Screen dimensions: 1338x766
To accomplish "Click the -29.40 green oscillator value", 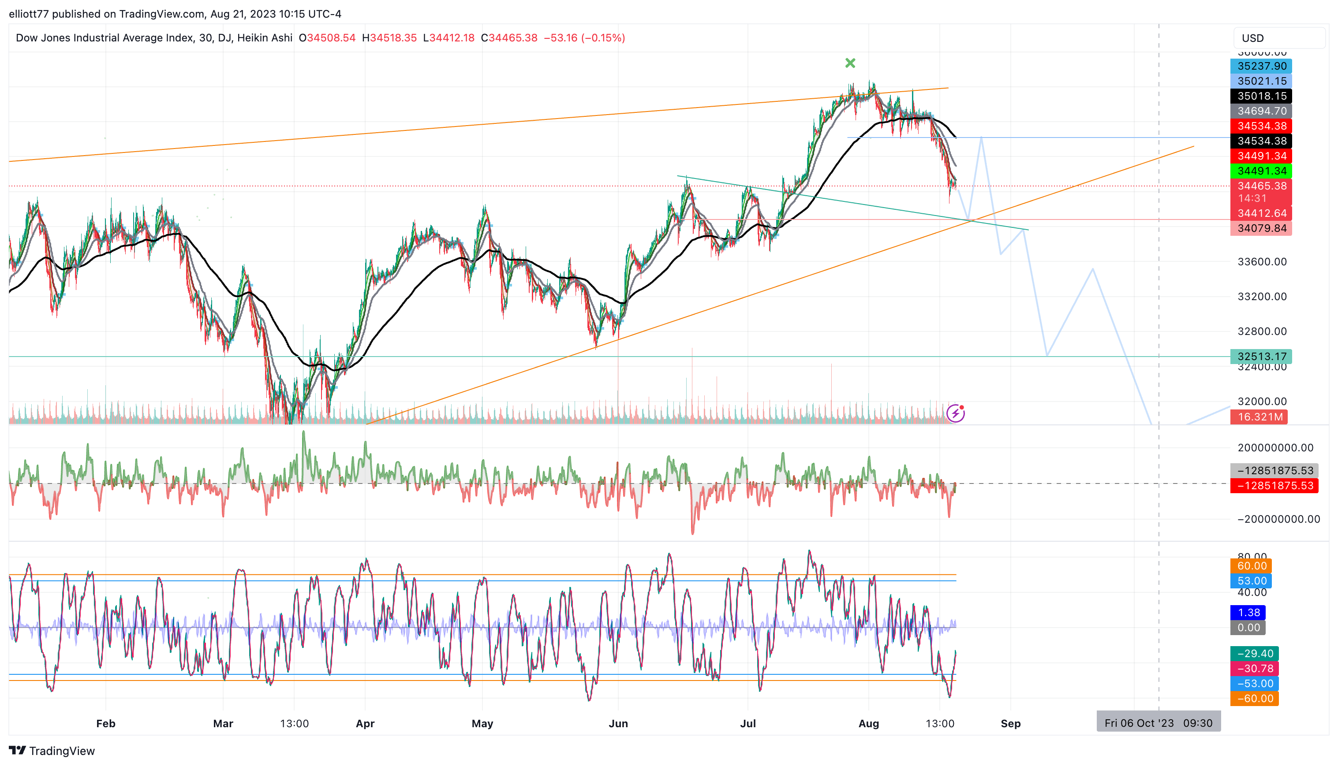I will click(x=1254, y=654).
